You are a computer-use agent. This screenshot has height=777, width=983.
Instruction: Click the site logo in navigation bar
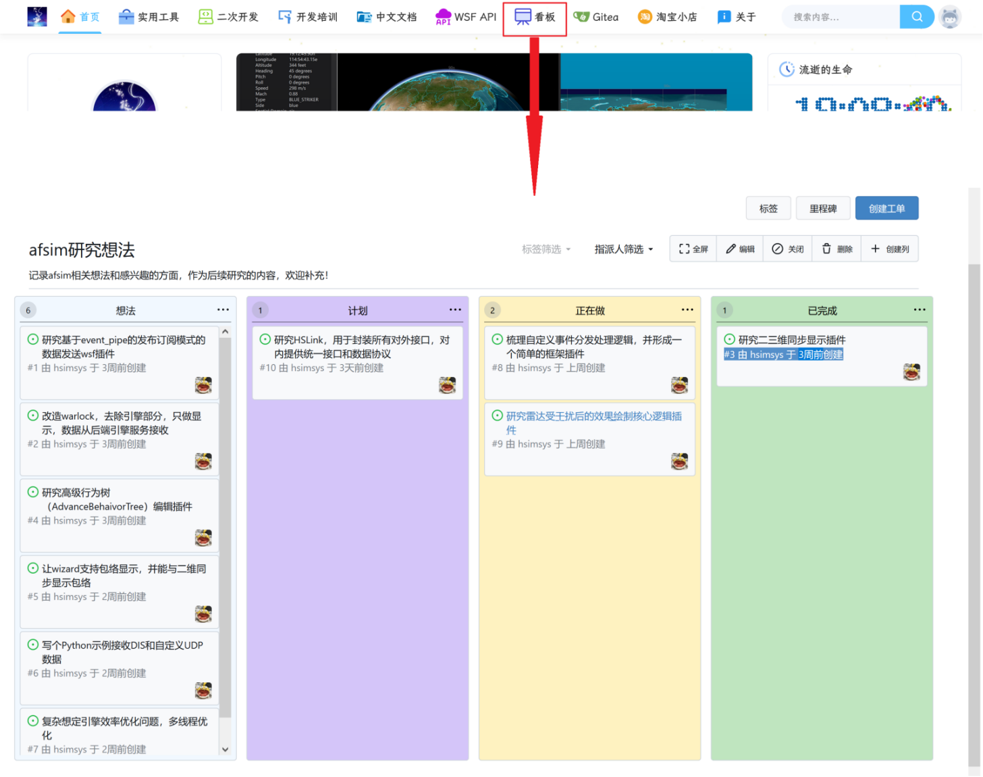[x=37, y=17]
